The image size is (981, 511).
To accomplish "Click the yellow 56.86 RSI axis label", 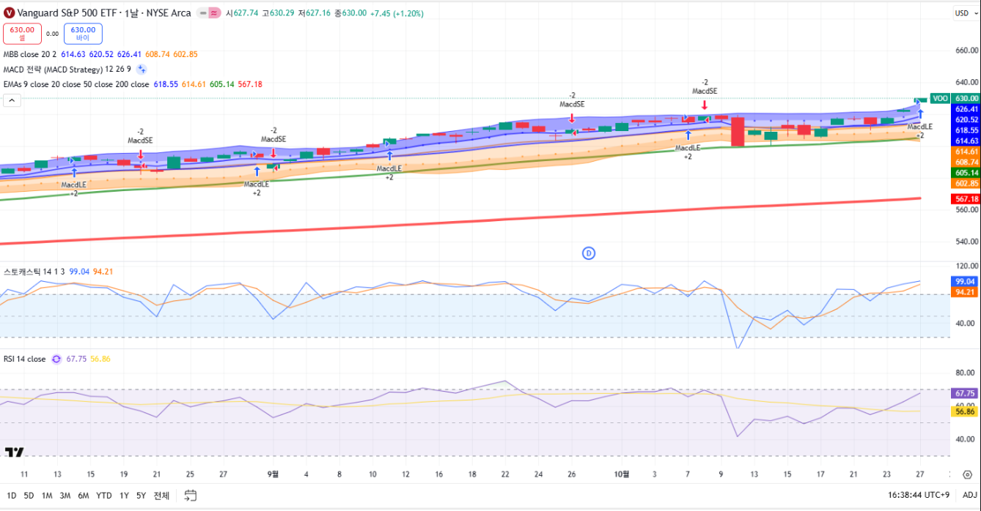I will tap(966, 411).
